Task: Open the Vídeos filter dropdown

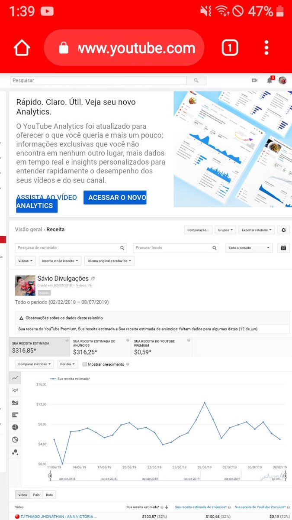Action: click(x=26, y=261)
